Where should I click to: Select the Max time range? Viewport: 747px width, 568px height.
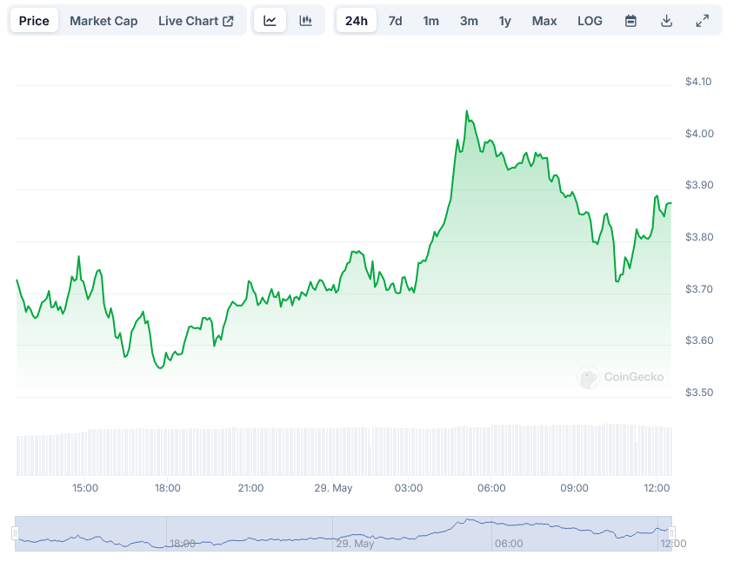click(x=544, y=21)
